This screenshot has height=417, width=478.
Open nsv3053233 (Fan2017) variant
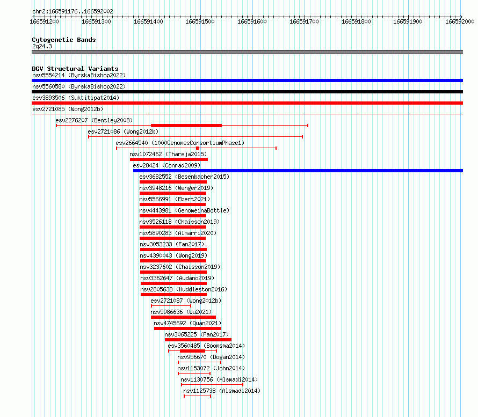point(172,244)
